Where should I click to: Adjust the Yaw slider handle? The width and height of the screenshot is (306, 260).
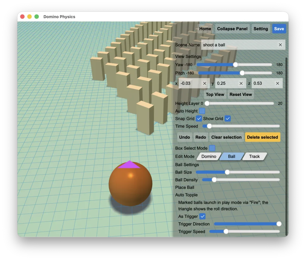click(235, 65)
